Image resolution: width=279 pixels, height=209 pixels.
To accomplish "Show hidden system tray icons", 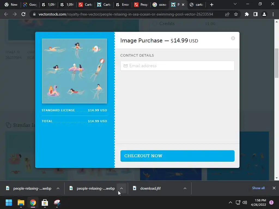I will [231, 202].
